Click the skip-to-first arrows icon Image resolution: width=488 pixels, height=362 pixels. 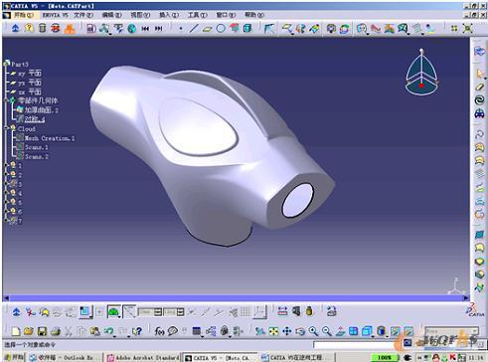145,29
